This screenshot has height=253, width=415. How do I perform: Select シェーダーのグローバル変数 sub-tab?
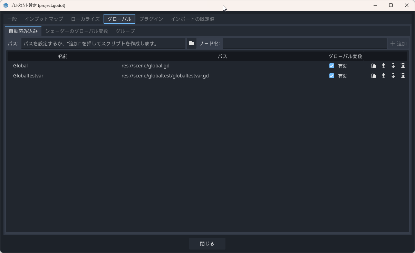tap(77, 31)
